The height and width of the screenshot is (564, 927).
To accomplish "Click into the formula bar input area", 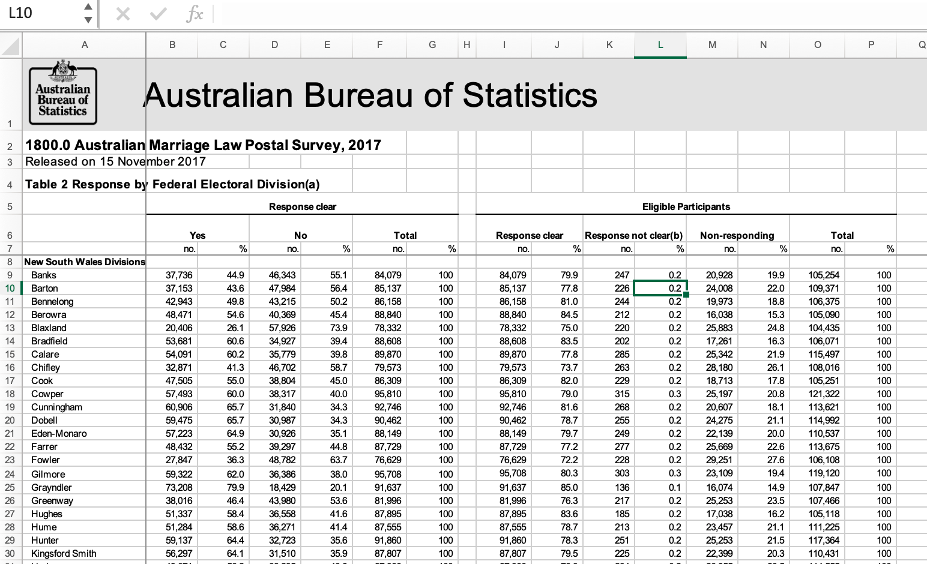I will [569, 14].
